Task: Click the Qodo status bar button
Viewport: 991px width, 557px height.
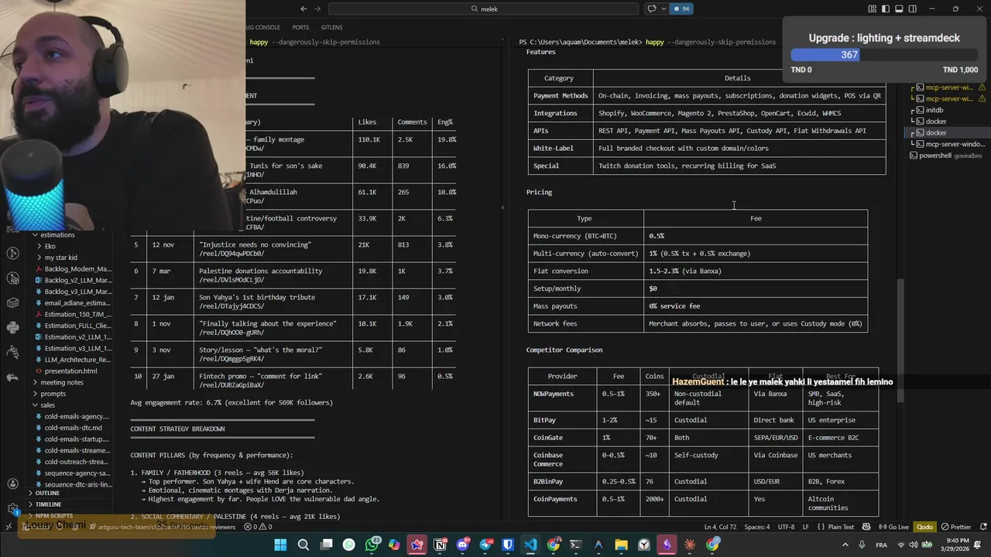Action: pyautogui.click(x=924, y=527)
